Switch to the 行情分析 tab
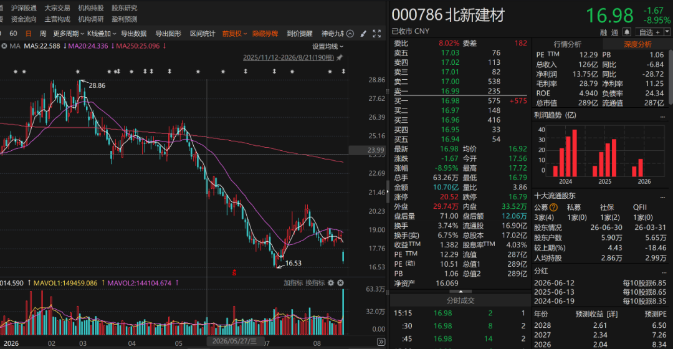The width and height of the screenshot is (673, 349). (568, 44)
